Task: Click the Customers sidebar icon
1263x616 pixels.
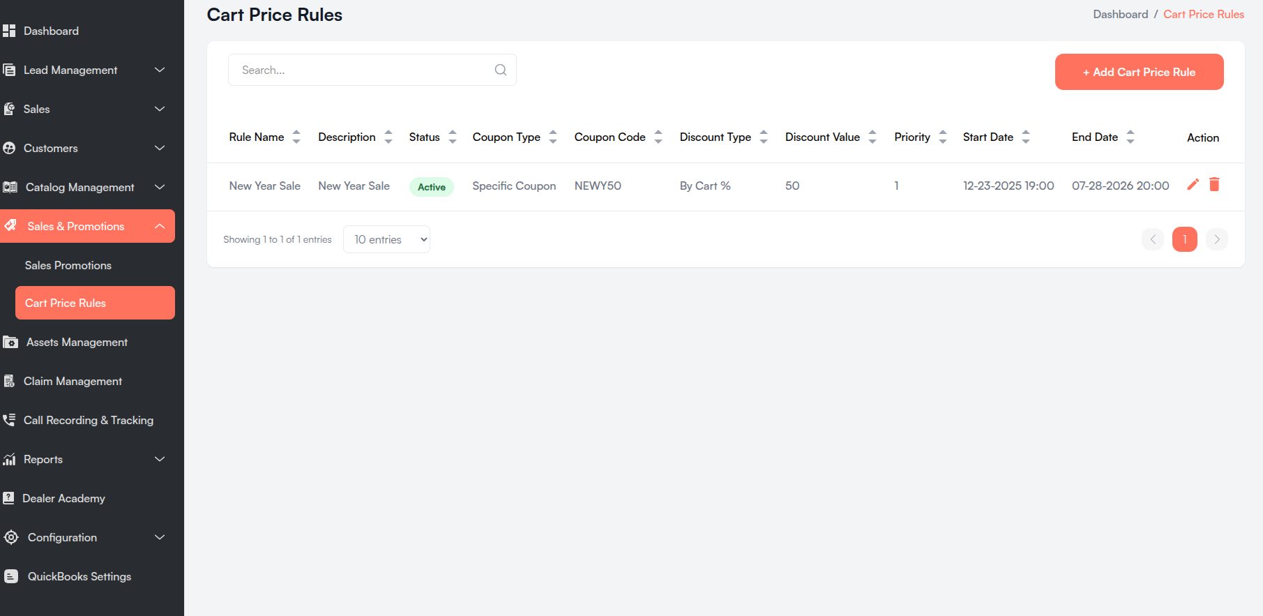Action: (x=9, y=148)
